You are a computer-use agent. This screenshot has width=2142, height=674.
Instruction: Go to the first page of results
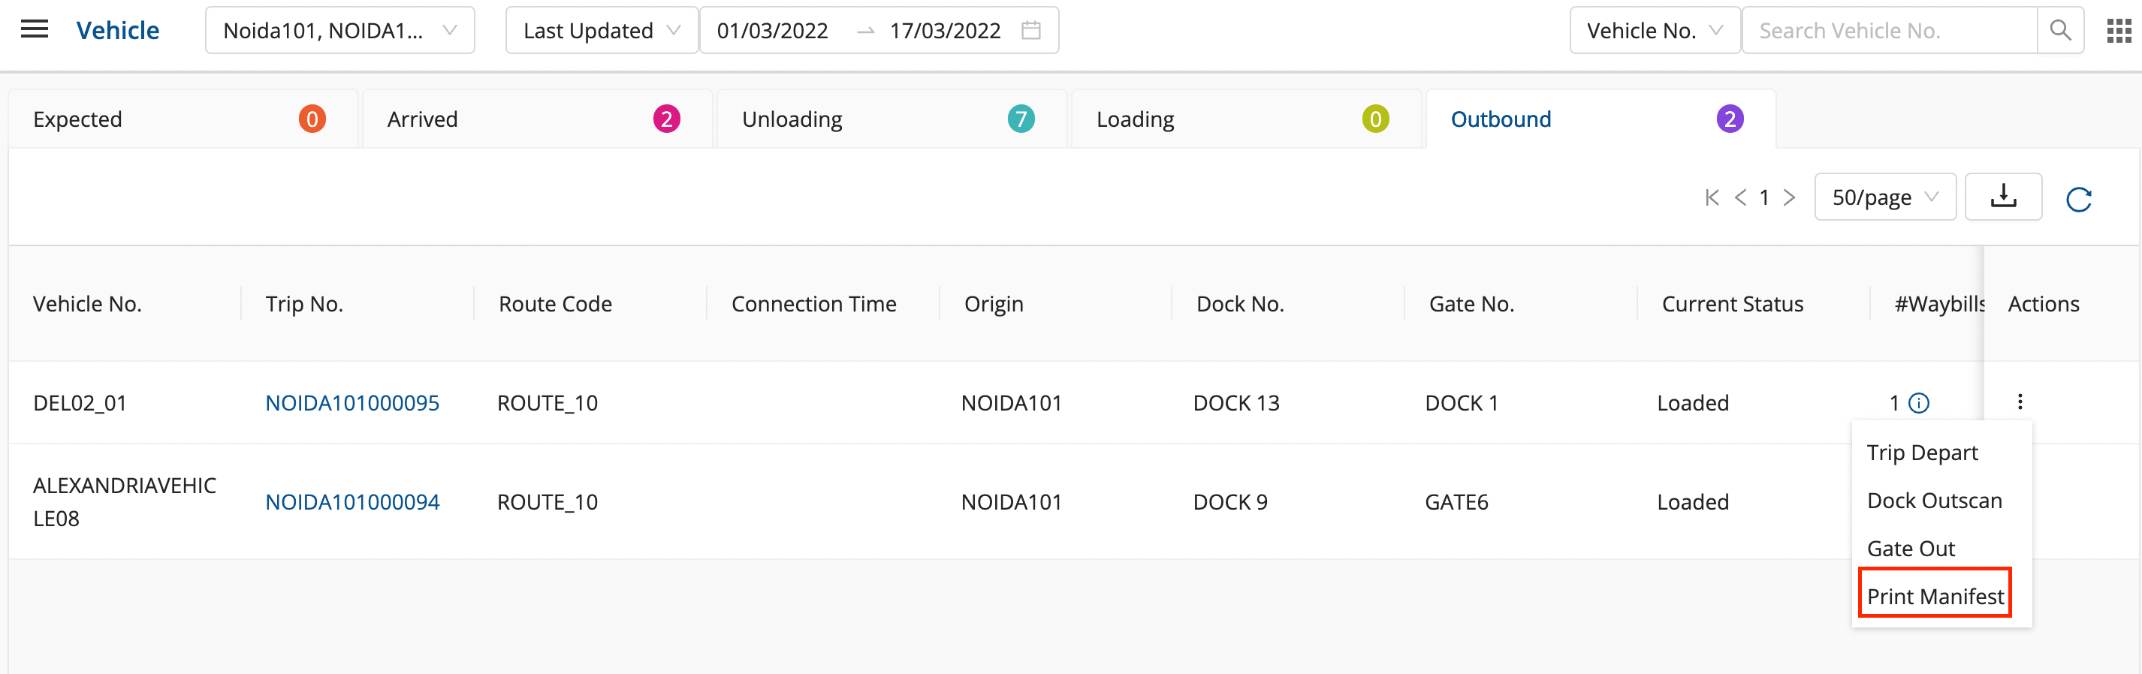pos(1711,198)
